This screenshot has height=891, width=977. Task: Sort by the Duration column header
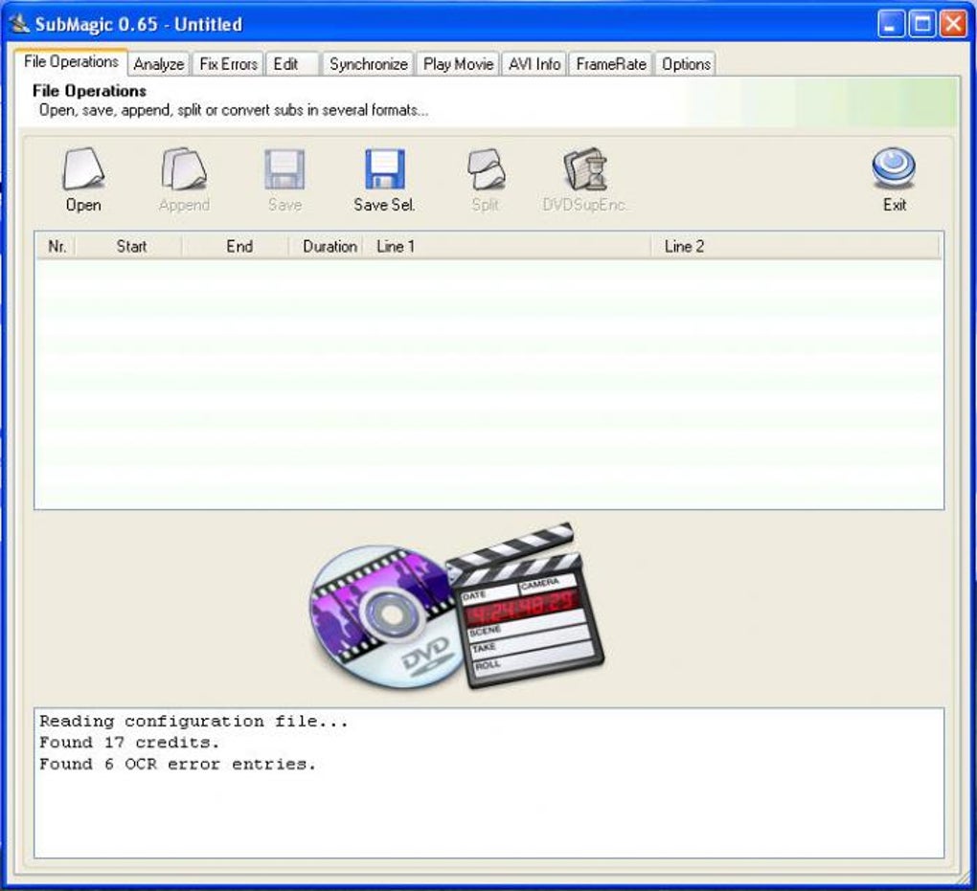[x=328, y=247]
